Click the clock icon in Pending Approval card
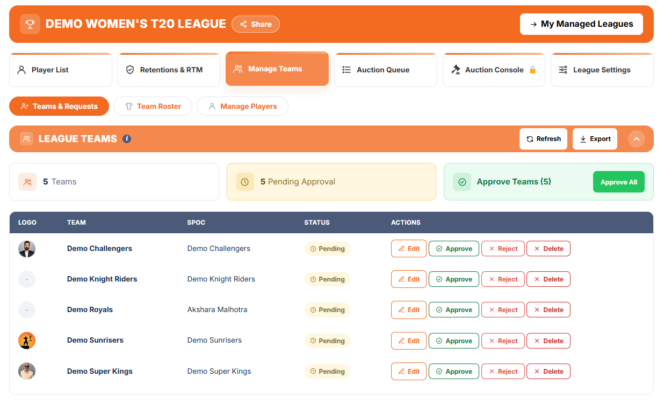 [x=245, y=182]
